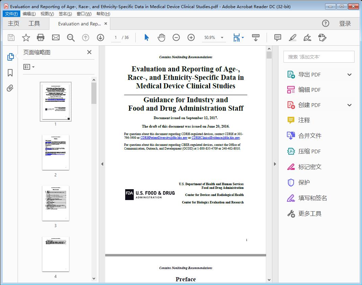
Task: Open the 压缩 PDF tool
Action: 309,152
